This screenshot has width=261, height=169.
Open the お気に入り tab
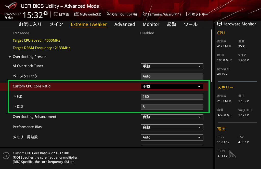tap(30, 24)
